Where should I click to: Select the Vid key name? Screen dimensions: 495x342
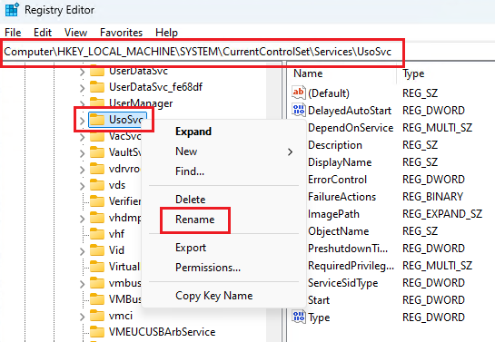[x=116, y=250]
